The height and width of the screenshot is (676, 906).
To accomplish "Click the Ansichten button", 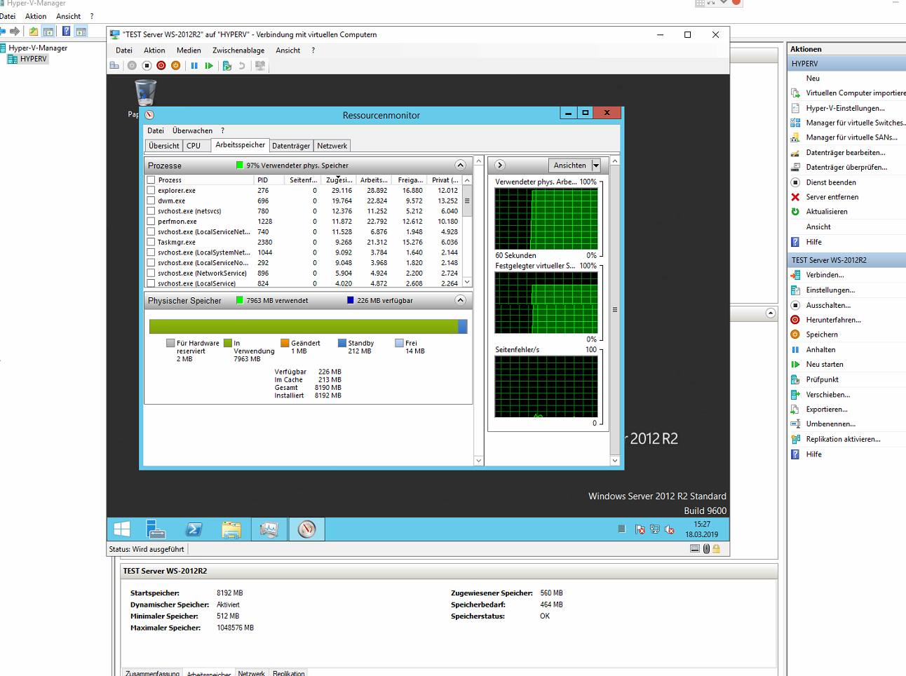I will [570, 165].
